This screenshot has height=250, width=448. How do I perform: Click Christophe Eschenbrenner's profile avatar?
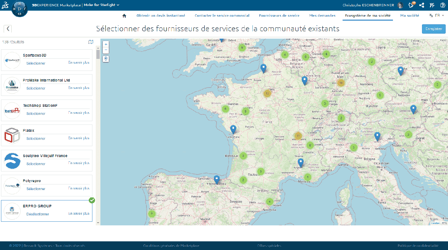(400, 5)
